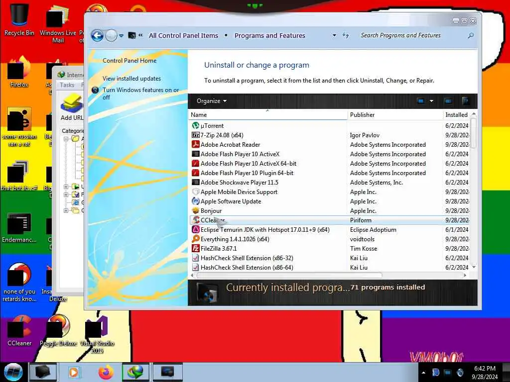Viewport: 510px width, 382px height.
Task: Click the HashCheck Shell Extension (x86-32) icon
Action: coord(195,258)
